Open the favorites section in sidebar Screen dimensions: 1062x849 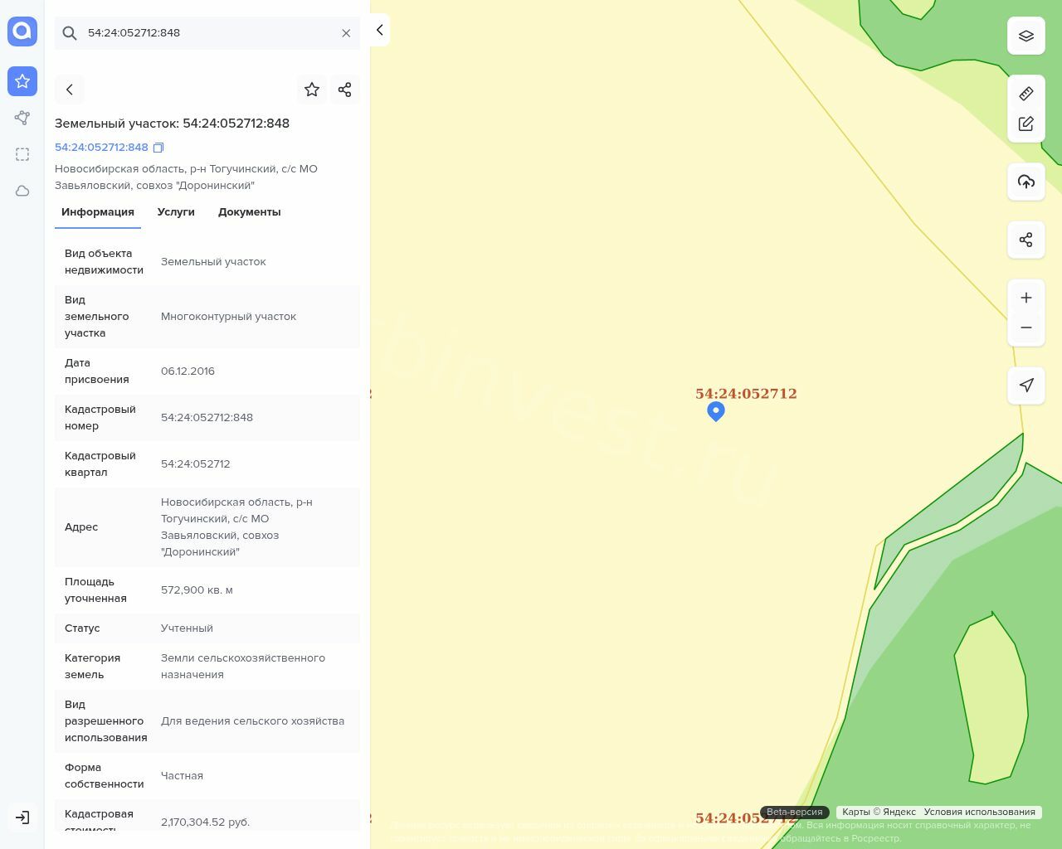pyautogui.click(x=22, y=81)
